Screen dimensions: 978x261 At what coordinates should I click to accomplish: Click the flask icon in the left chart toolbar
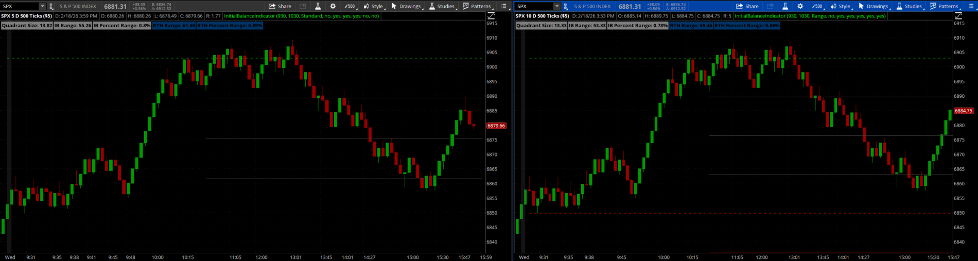click(x=318, y=6)
